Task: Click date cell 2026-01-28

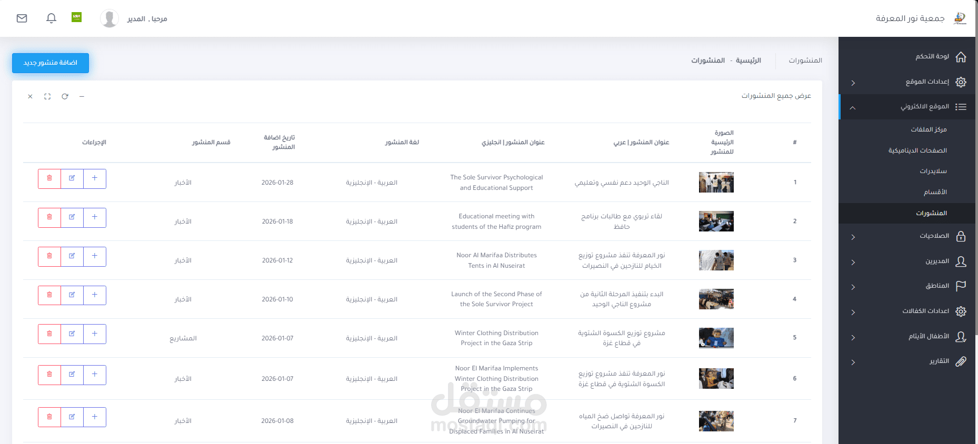Action: tap(277, 183)
